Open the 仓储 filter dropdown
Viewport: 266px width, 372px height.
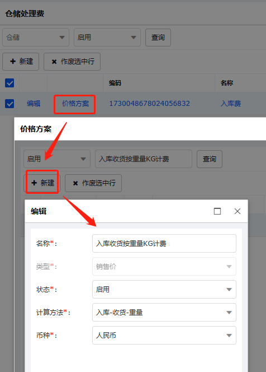pyautogui.click(x=36, y=37)
